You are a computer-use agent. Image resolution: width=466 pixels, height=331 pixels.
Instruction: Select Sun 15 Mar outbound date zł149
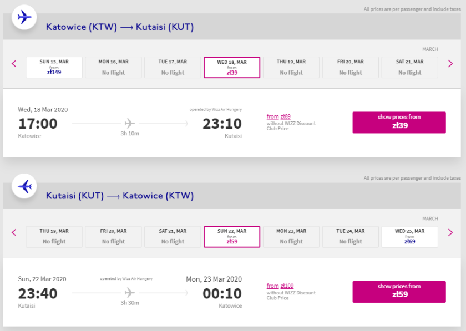[54, 68]
